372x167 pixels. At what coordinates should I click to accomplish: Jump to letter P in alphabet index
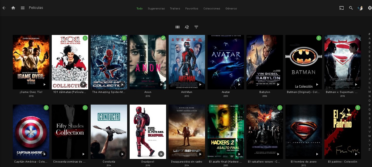tap(369, 105)
